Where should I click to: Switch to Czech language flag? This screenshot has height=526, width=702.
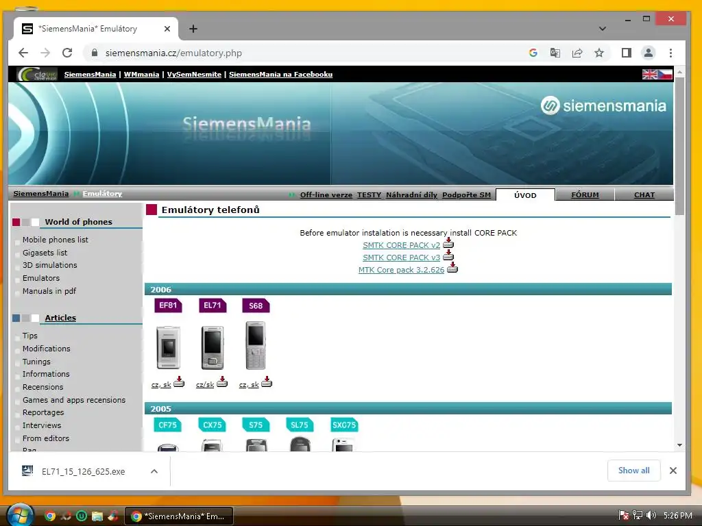point(665,74)
